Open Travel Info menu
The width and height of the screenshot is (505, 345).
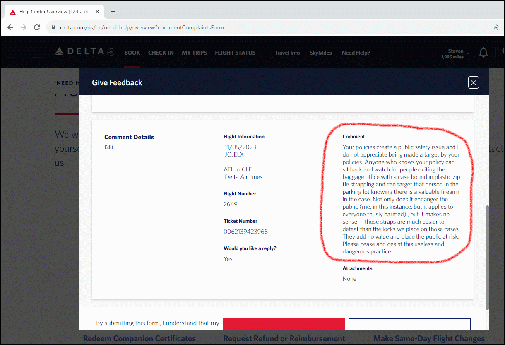pyautogui.click(x=287, y=53)
